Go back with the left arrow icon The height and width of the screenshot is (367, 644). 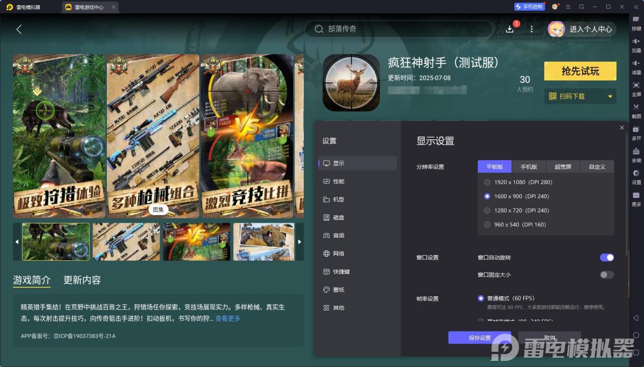pos(19,29)
